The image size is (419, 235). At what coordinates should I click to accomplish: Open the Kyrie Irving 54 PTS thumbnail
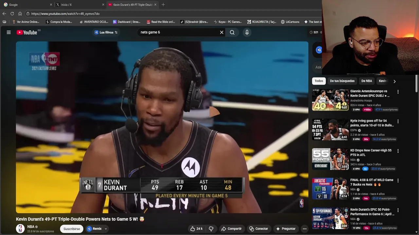[330, 130]
